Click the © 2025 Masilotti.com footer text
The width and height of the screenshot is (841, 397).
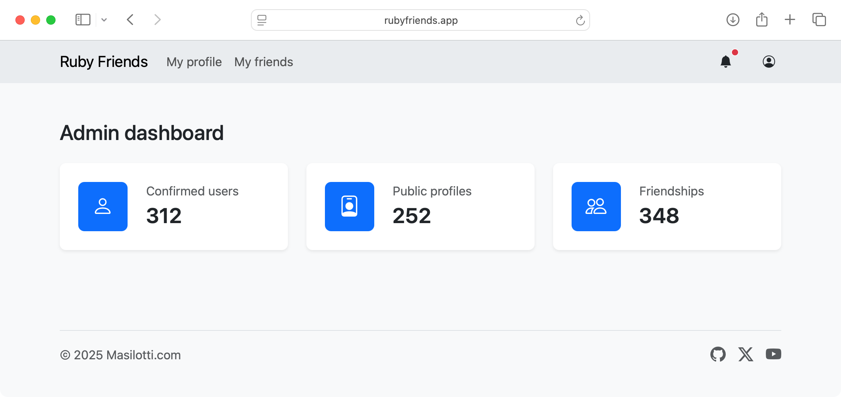(x=120, y=355)
